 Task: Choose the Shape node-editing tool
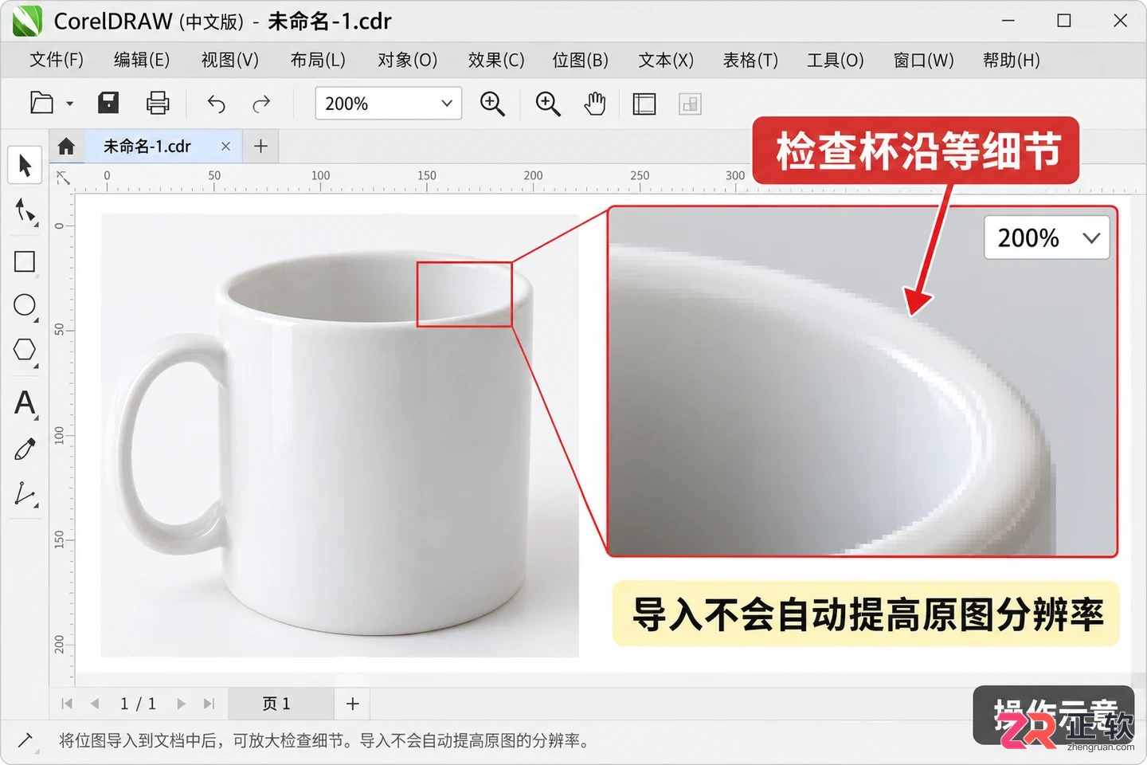(25, 212)
